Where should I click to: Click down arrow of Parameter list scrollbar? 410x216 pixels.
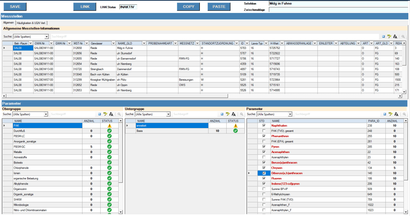[x=406, y=212]
